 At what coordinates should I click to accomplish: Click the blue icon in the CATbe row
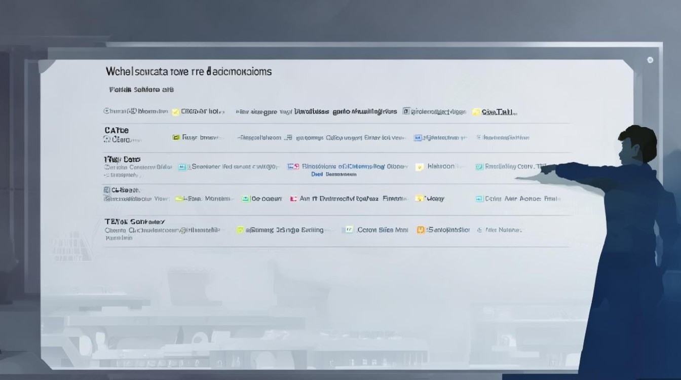coord(418,137)
